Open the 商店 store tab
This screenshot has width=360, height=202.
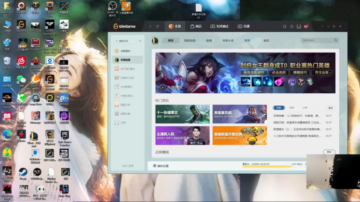click(196, 26)
